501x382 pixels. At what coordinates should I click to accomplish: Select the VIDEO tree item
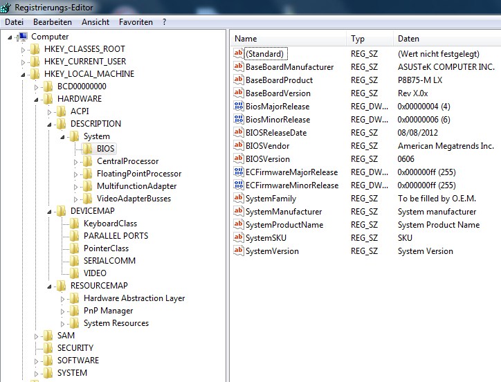(95, 273)
